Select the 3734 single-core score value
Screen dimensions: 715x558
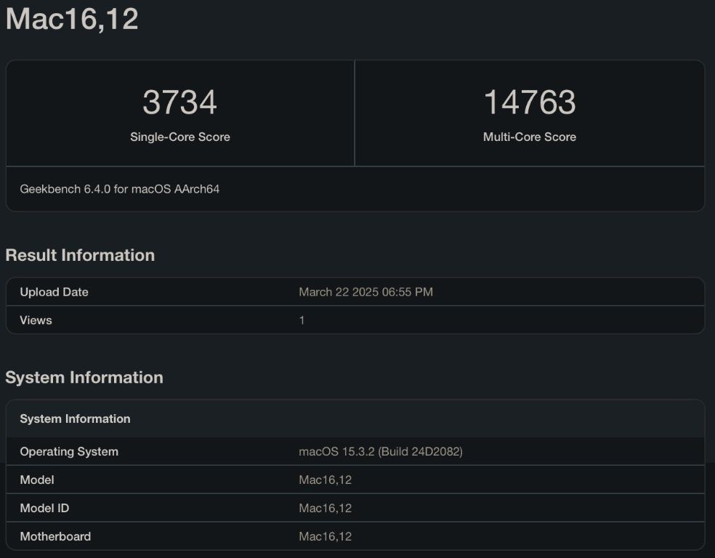[x=179, y=102]
